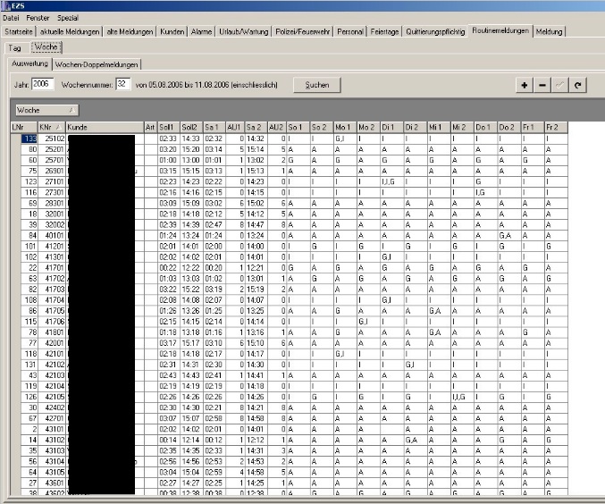Click the grayed checkmark confirm button
Image resolution: width=605 pixels, height=504 pixels.
click(x=559, y=85)
